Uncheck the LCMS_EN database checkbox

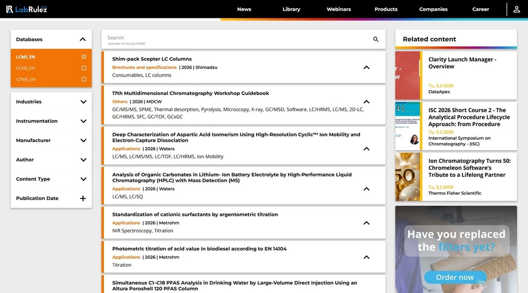(x=84, y=57)
